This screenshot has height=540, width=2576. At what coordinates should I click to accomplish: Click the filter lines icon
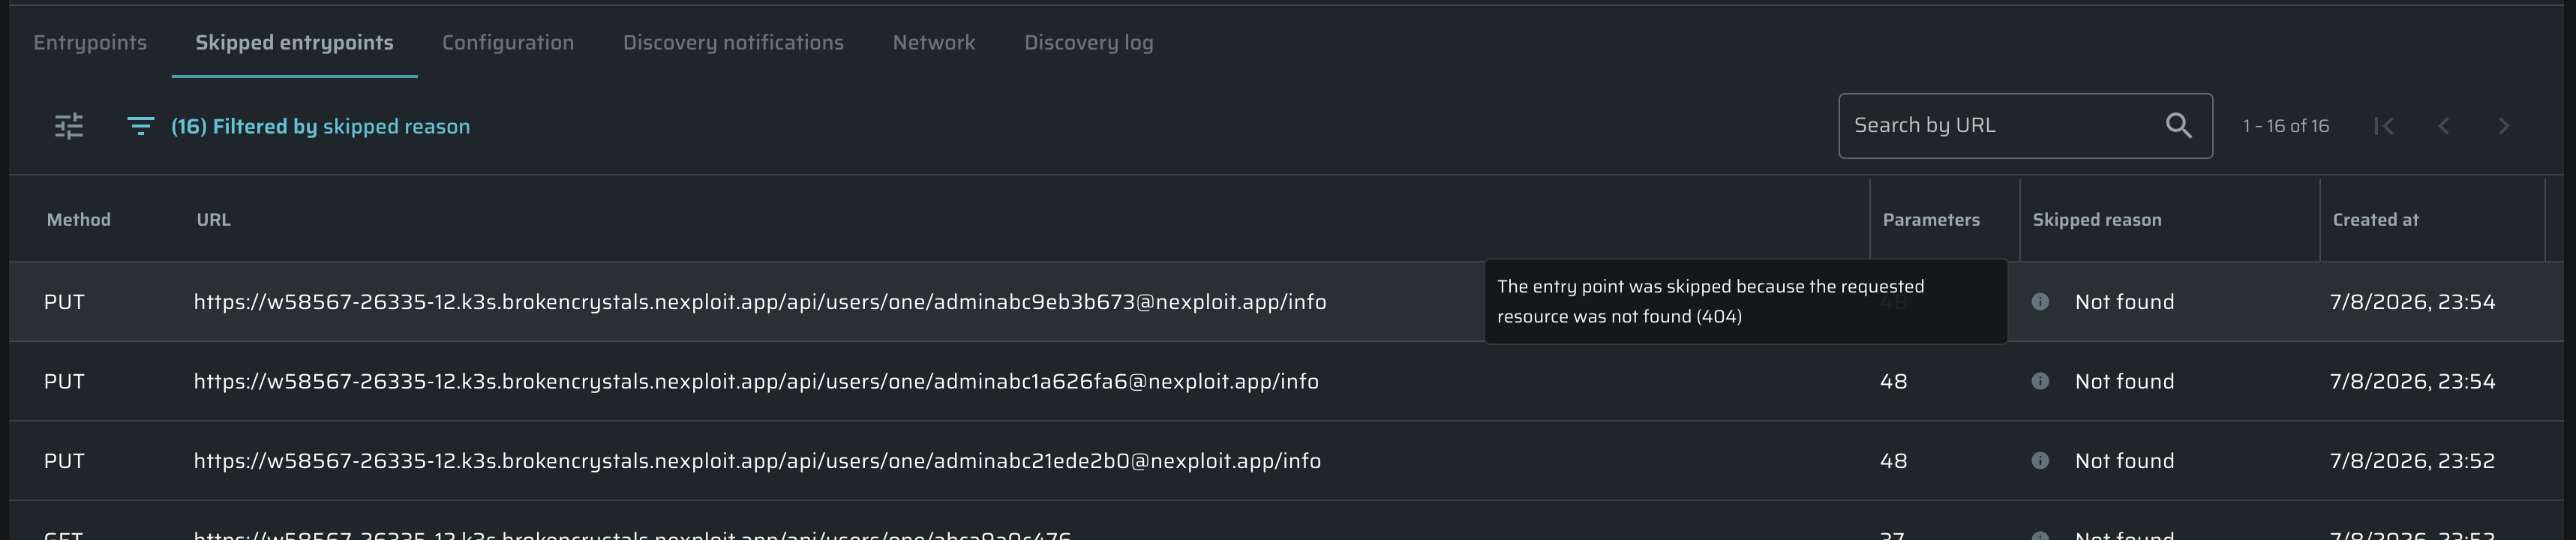[140, 126]
